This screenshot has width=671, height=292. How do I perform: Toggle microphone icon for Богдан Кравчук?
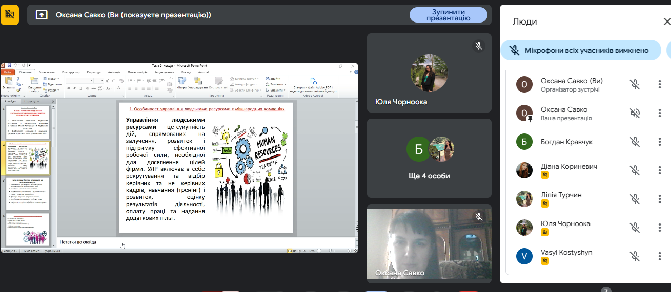tap(635, 142)
